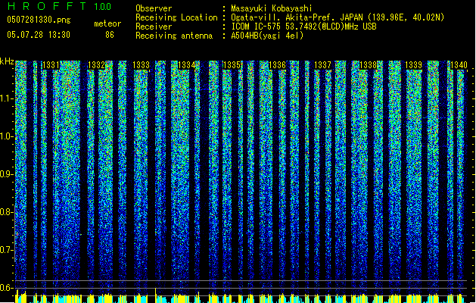Click the meteor count value 86

click(110, 35)
